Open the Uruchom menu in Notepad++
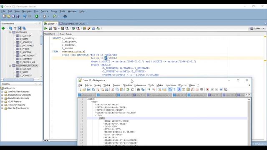Viewport: 267px width, 150px height. click(x=171, y=85)
